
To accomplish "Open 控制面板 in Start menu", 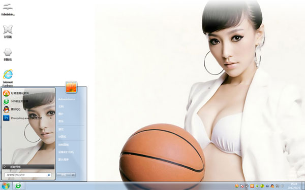I will coord(64,144).
